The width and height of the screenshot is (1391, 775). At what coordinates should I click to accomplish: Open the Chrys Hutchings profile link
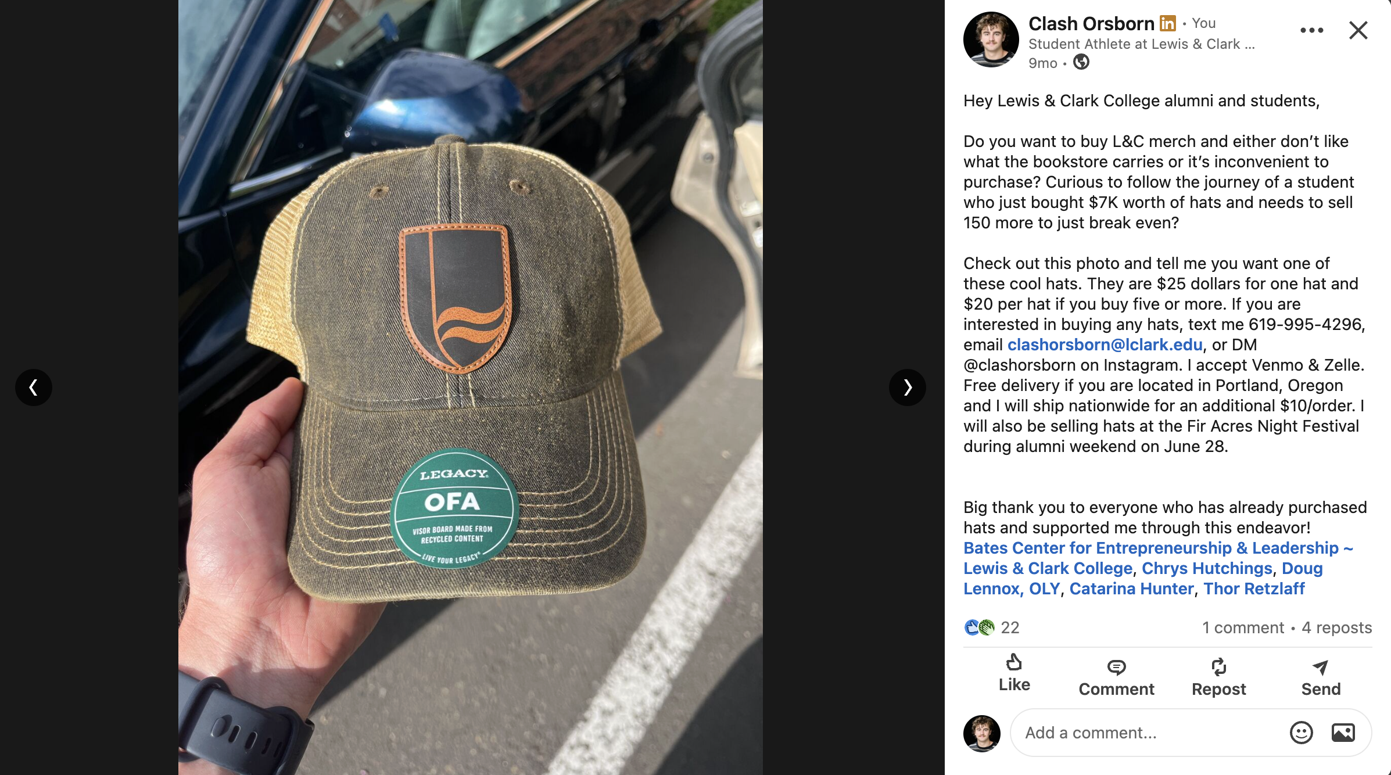[x=1207, y=568]
